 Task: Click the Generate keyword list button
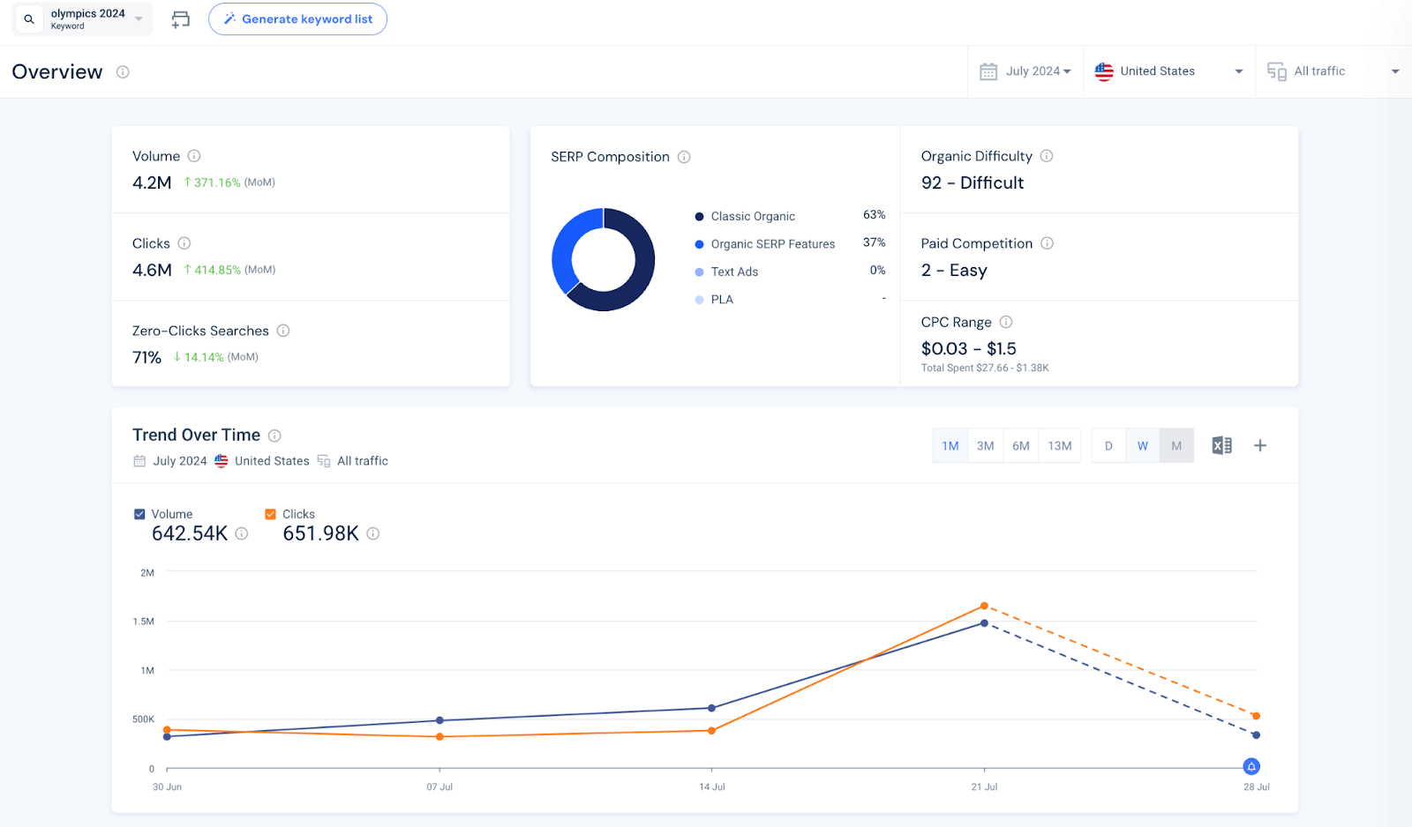click(297, 19)
